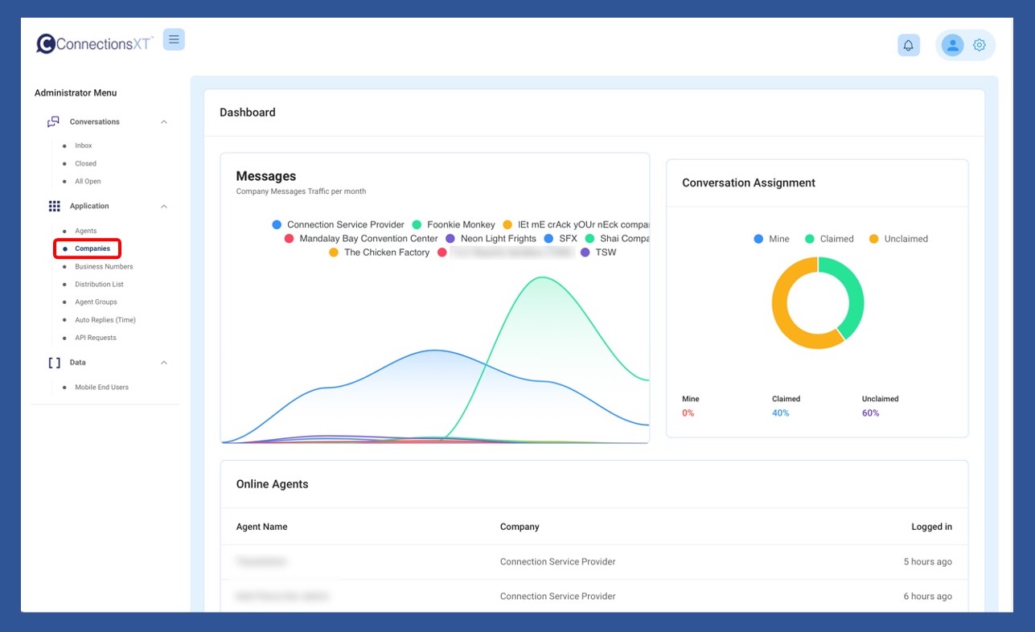Screen dimensions: 1035x632
Task: Open the Companies menu item
Action: pyautogui.click(x=92, y=249)
